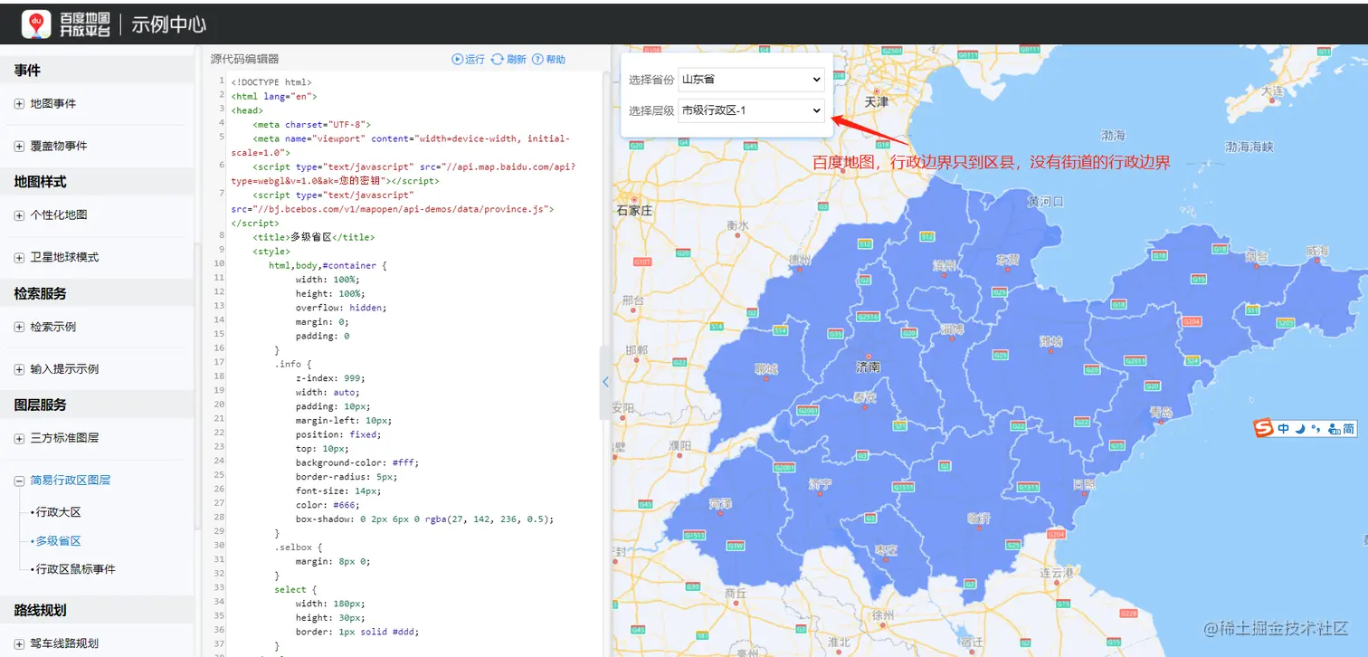Select the 检索服务 sidebar section header

[x=97, y=293]
